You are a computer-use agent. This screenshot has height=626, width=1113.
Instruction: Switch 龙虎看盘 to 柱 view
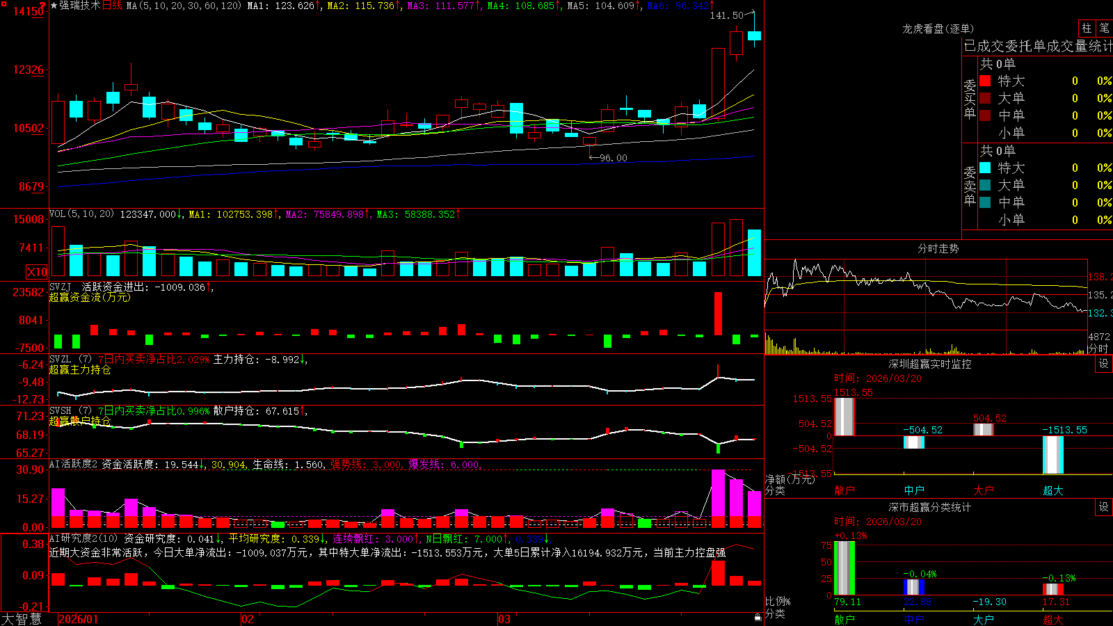1087,29
